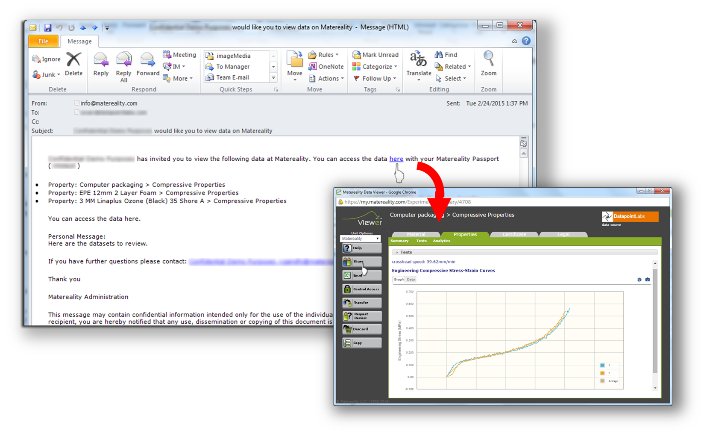Send the message to OneNote
This screenshot has height=434, width=704.
326,67
